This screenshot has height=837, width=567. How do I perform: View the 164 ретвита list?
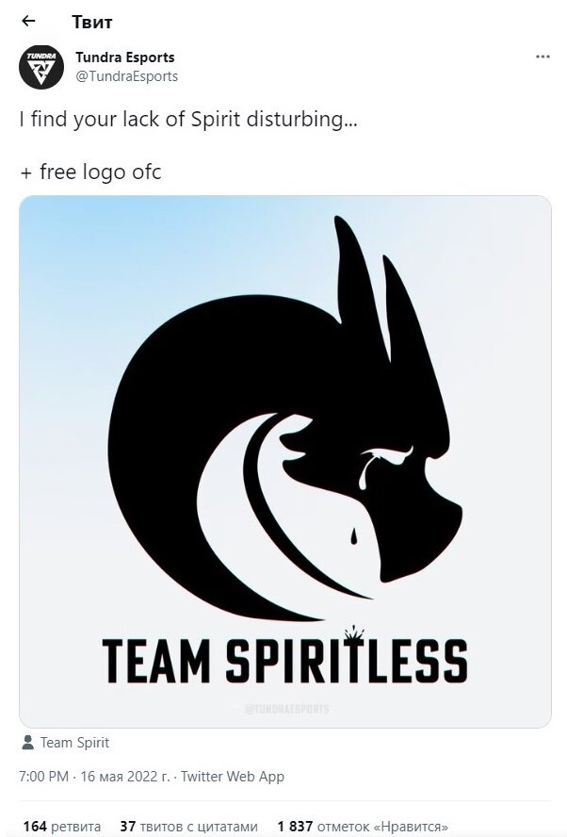click(x=62, y=827)
